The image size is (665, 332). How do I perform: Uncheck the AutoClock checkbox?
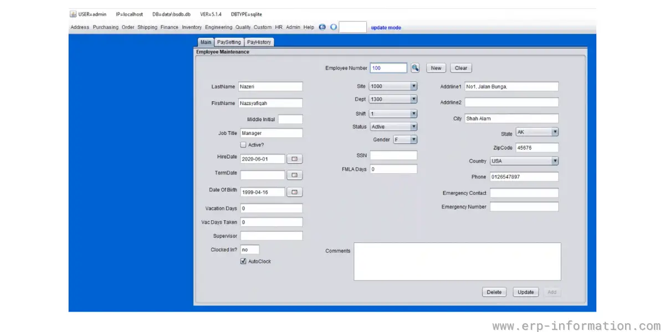pos(243,261)
